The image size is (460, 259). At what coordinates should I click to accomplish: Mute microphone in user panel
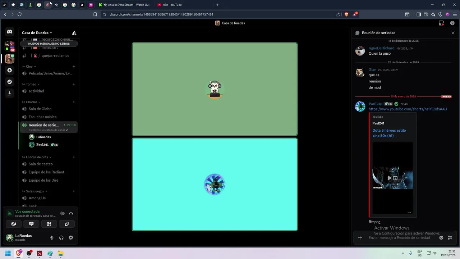tap(52, 237)
